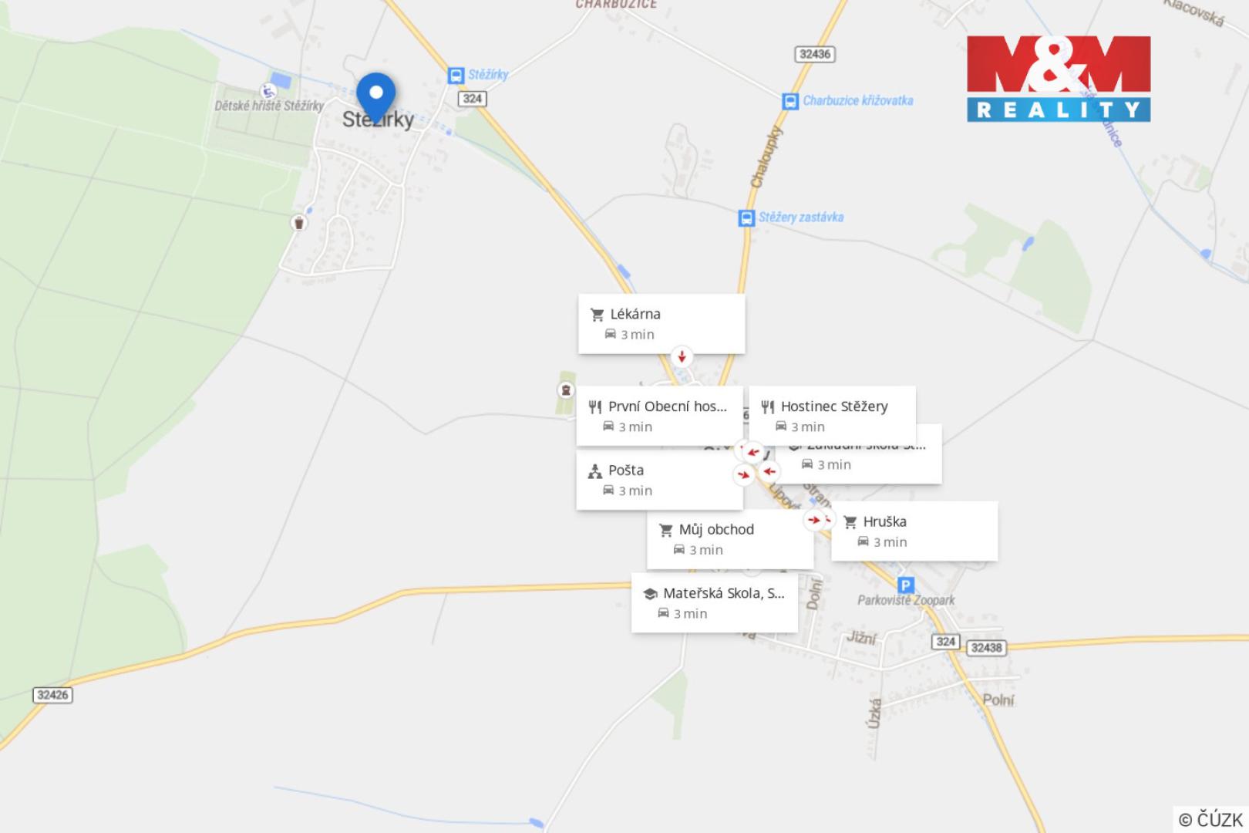The image size is (1249, 833).
Task: Click the Parkoviště Zoopark parking icon
Action: 906,585
